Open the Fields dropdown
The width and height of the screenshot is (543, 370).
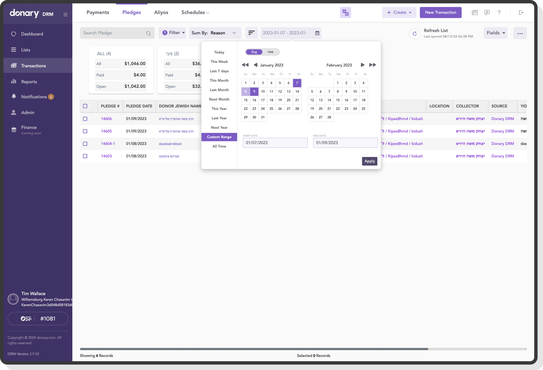(495, 33)
